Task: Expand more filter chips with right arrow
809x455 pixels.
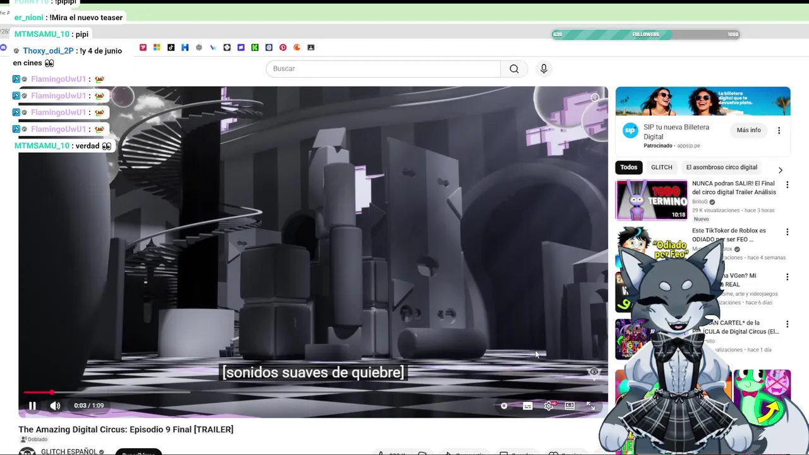Action: (x=780, y=169)
